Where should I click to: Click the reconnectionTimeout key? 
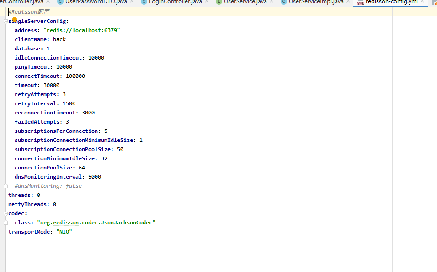[x=45, y=113]
